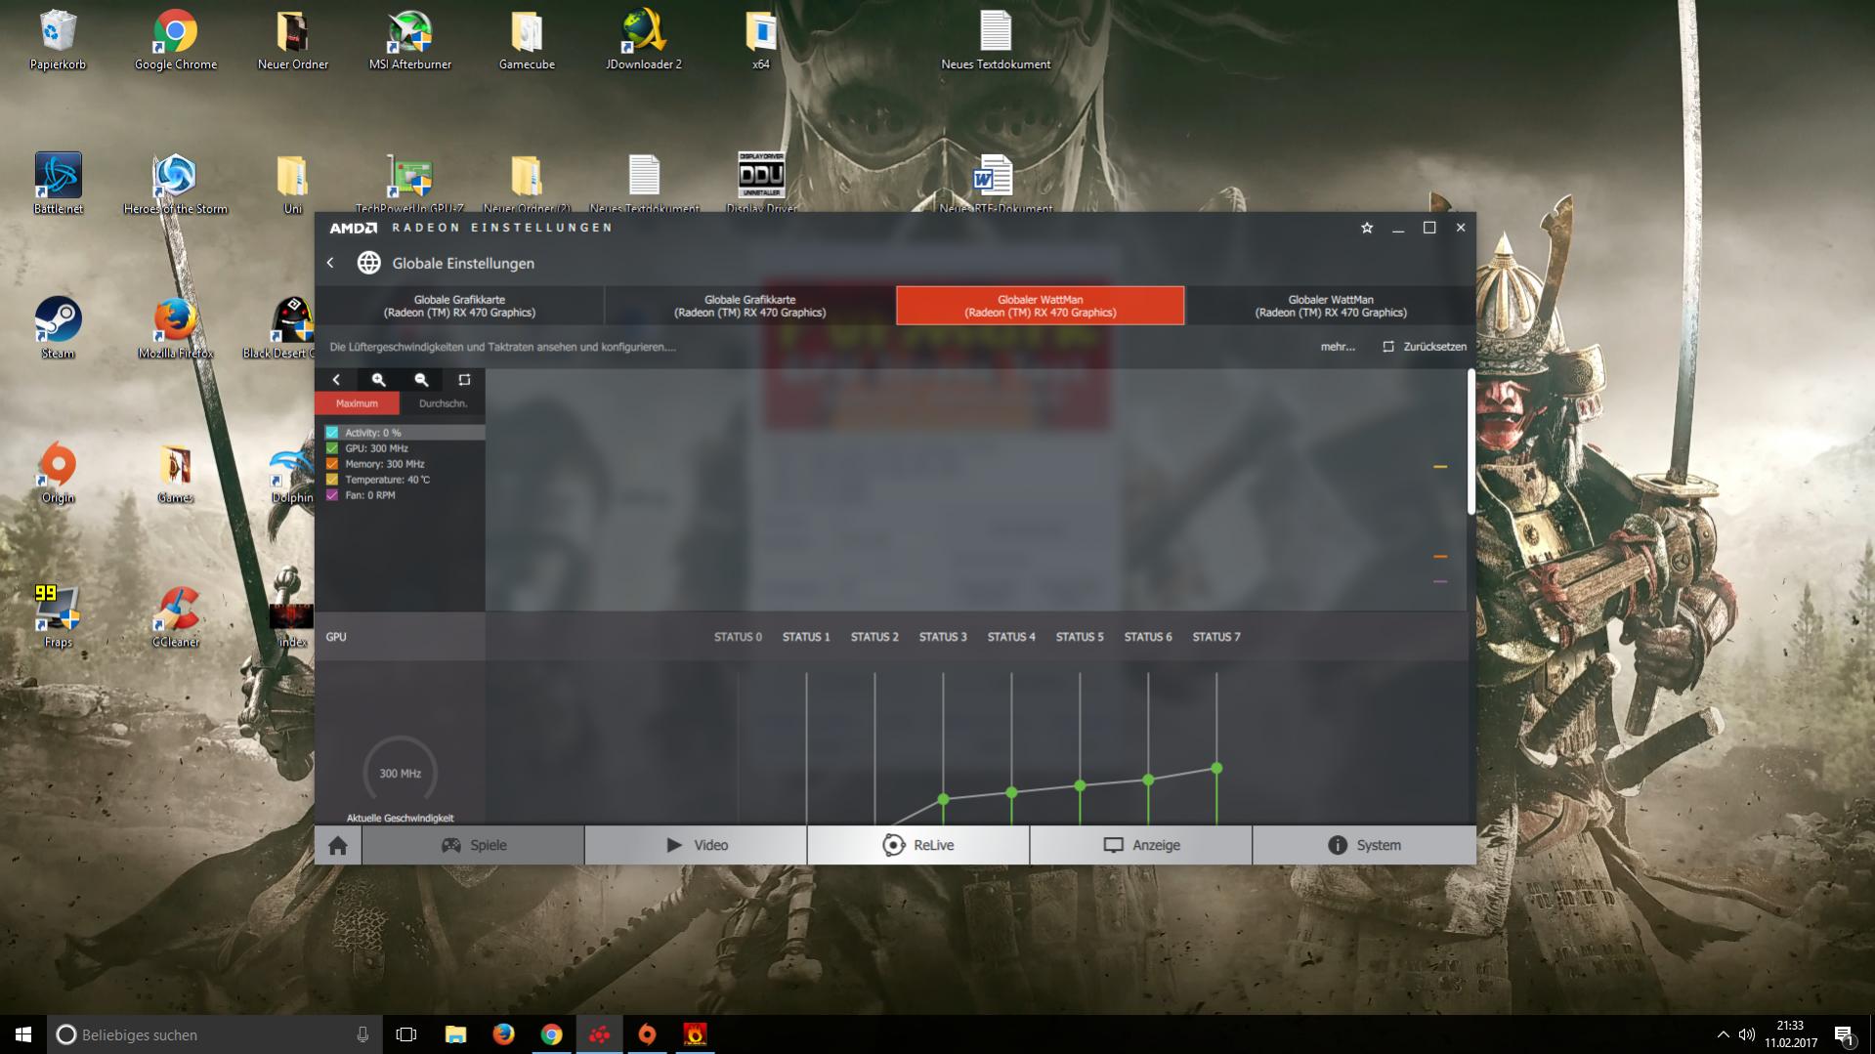Zoom in on the WattMan histogram
The width and height of the screenshot is (1875, 1054).
point(378,380)
